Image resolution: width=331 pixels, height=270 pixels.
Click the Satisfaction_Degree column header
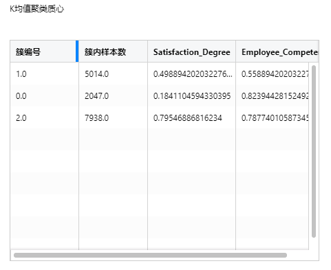pos(191,52)
